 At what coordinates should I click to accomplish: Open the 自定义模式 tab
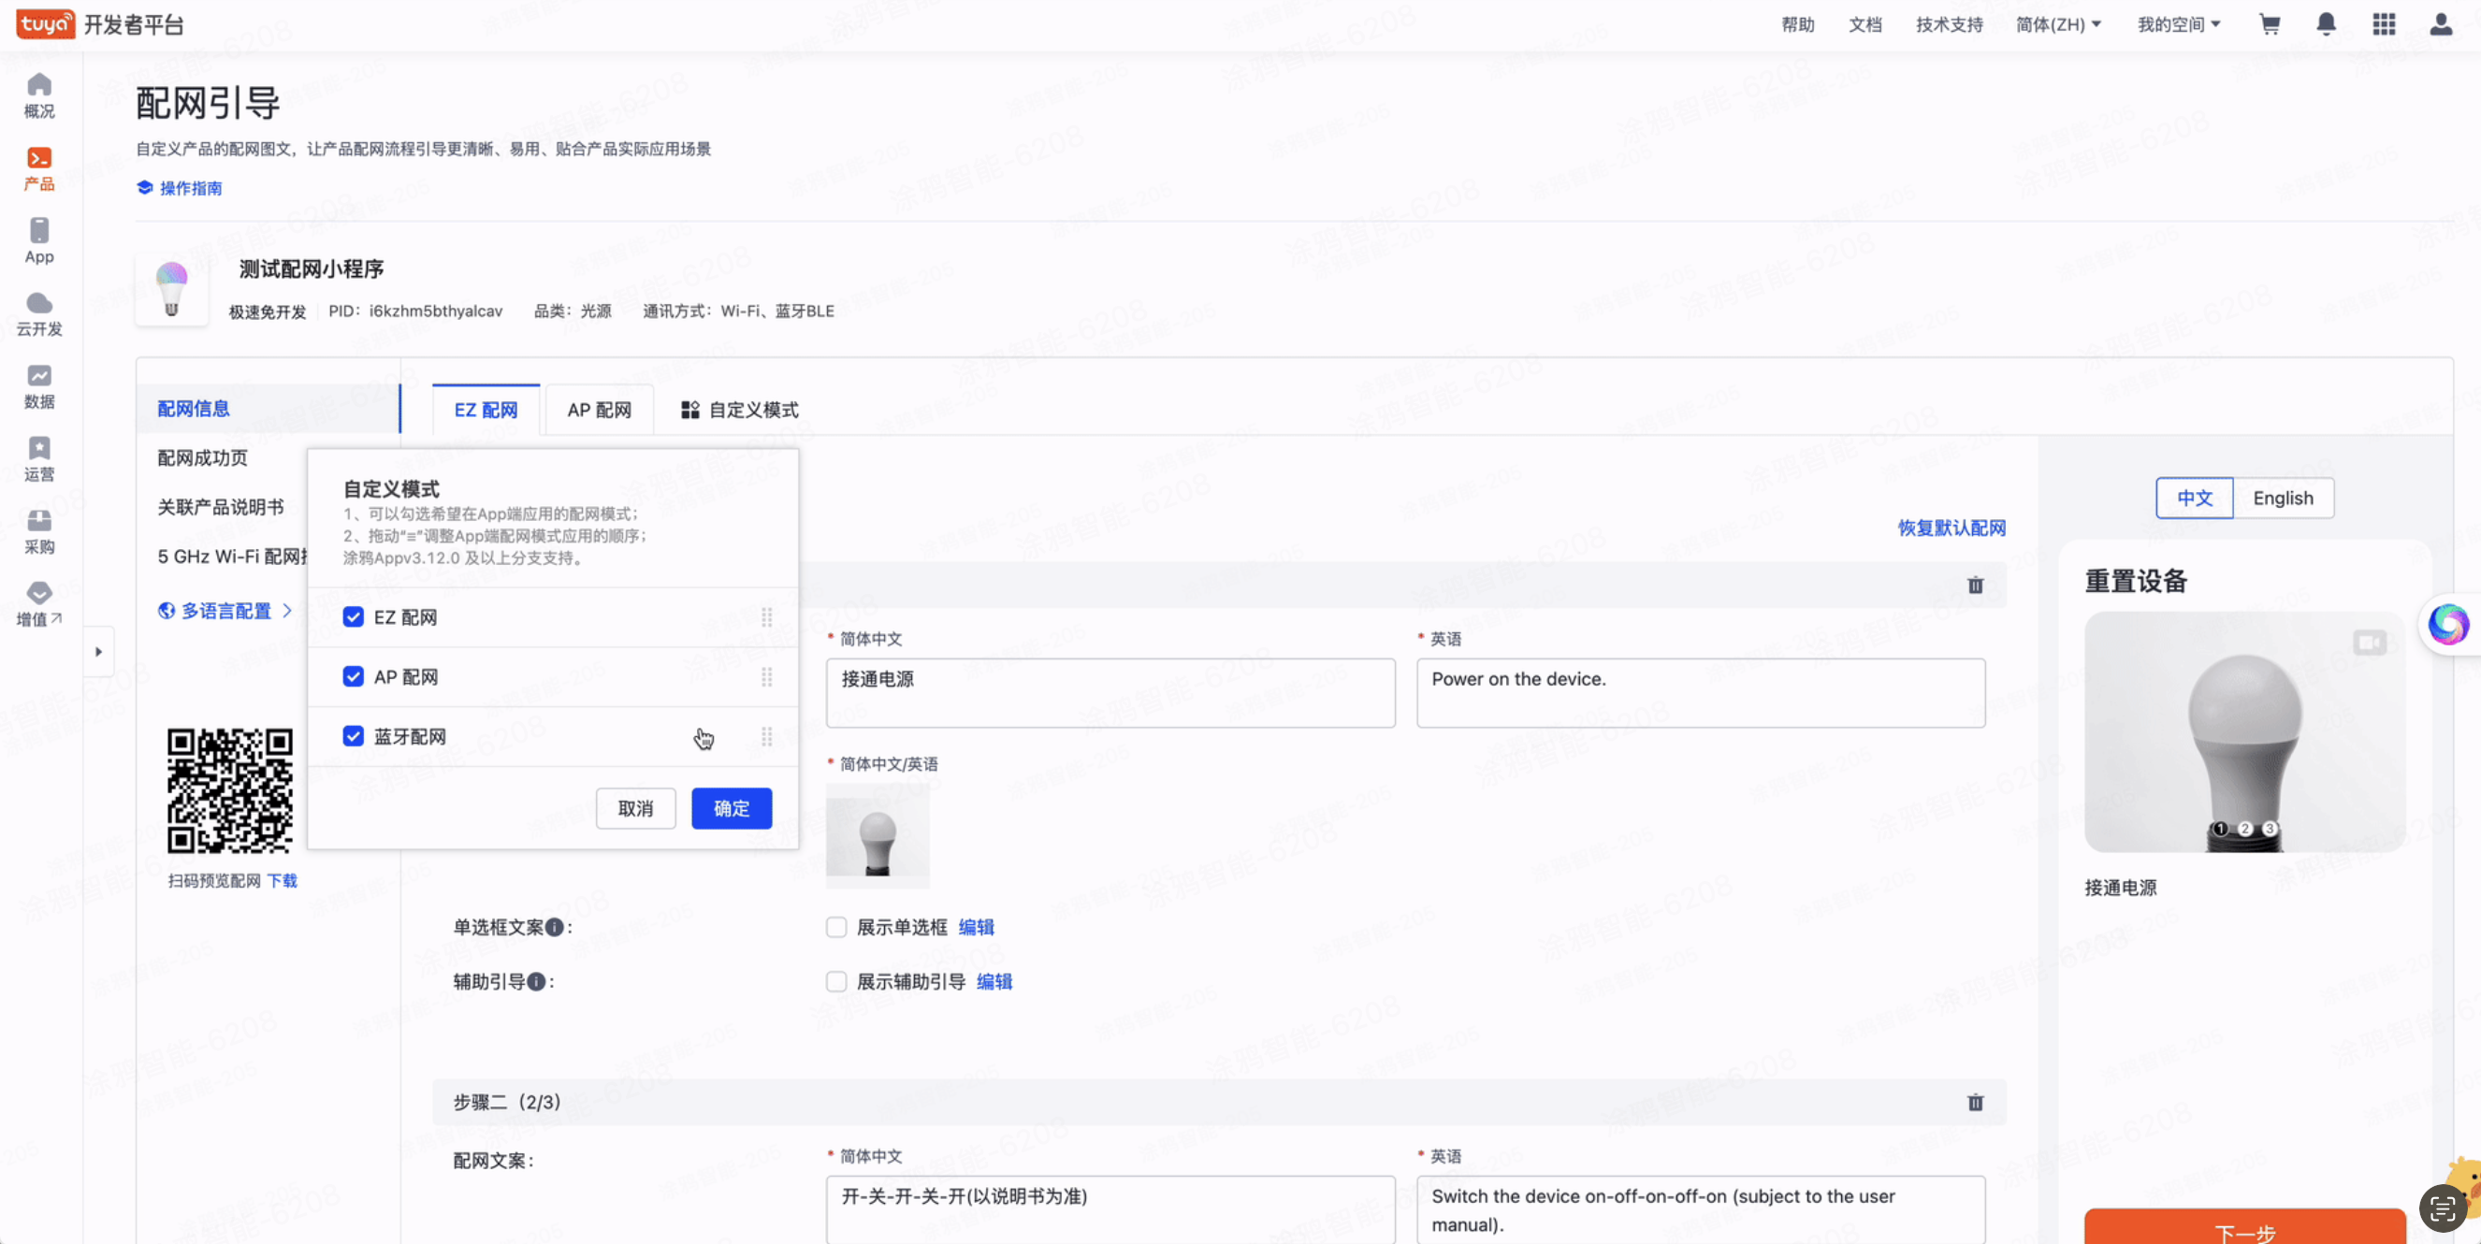pos(740,411)
